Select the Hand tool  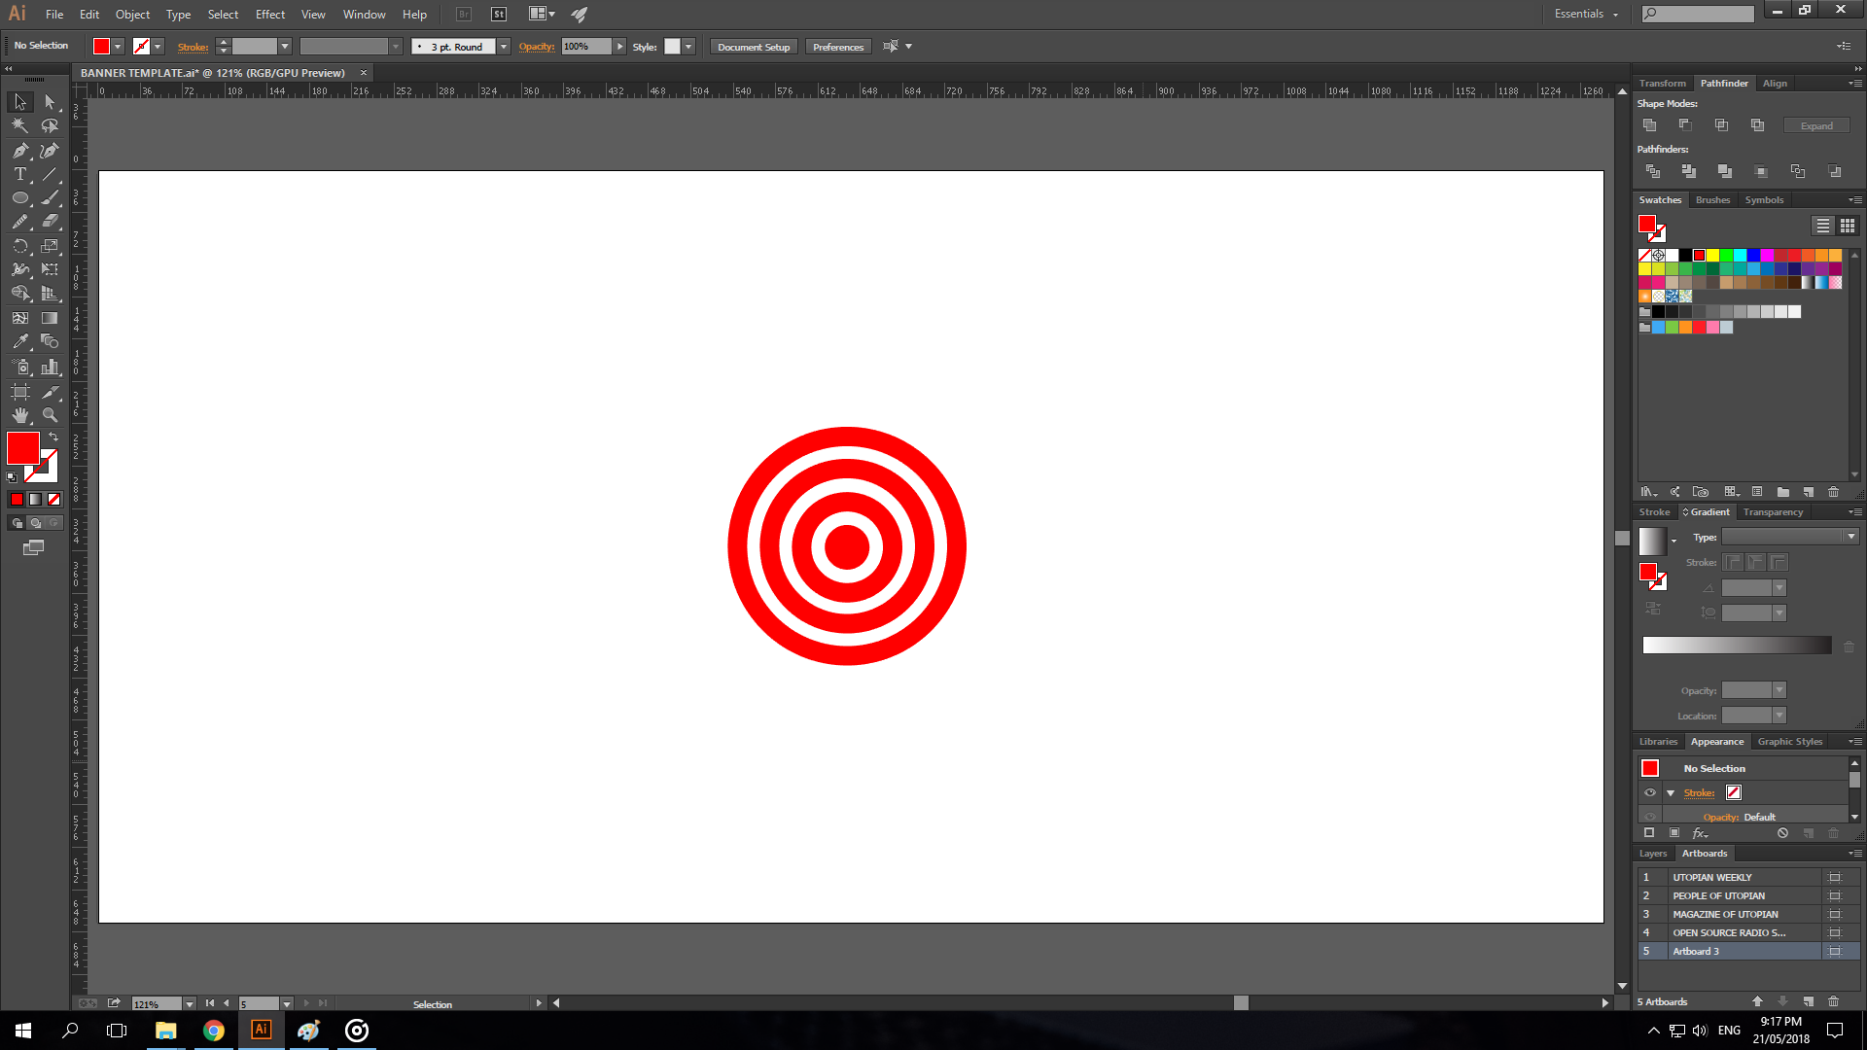pyautogui.click(x=20, y=415)
